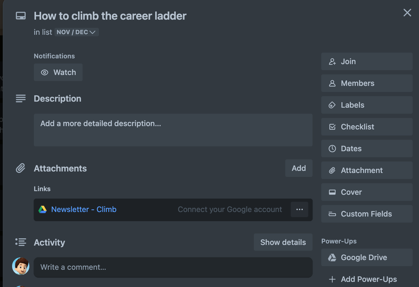This screenshot has height=287, width=419.
Task: Click the card cover icon beside the title
Action: [x=21, y=15]
